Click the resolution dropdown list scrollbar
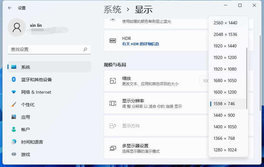 (x=247, y=78)
